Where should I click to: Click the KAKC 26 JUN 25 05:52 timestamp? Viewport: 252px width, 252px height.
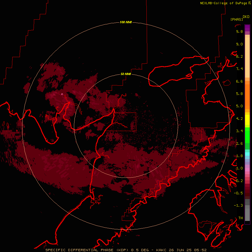181,250
